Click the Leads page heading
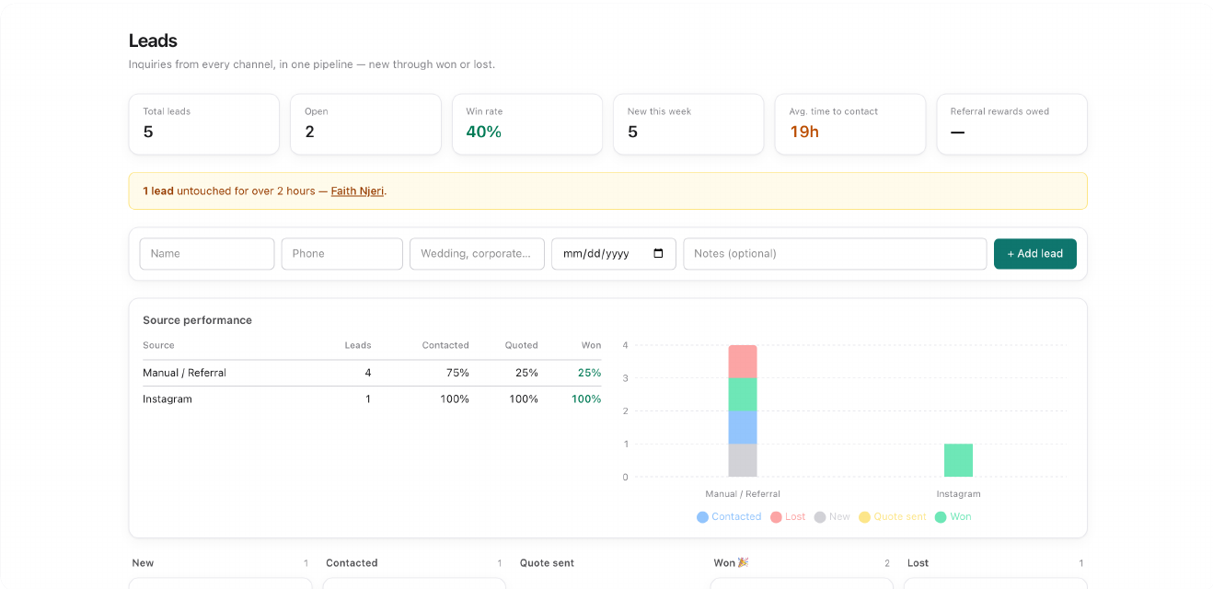The image size is (1213, 589). [153, 40]
